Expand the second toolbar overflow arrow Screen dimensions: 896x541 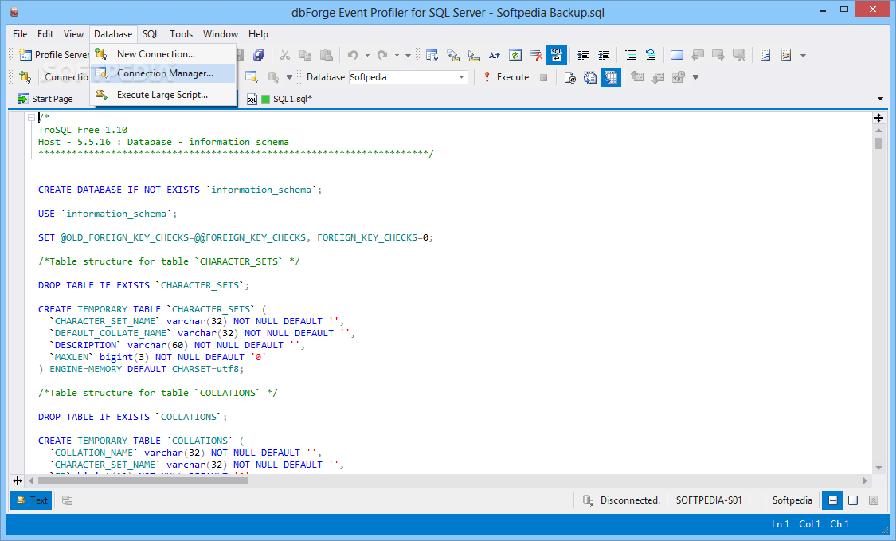click(x=695, y=77)
